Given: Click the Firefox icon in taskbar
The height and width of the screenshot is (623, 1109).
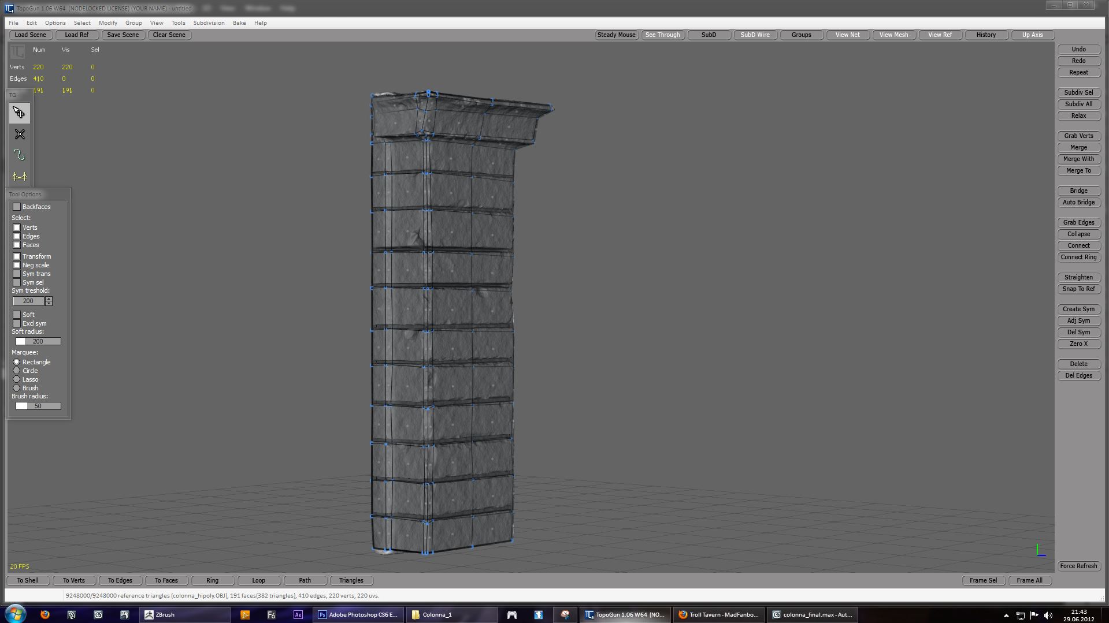Looking at the screenshot, I should tap(45, 614).
